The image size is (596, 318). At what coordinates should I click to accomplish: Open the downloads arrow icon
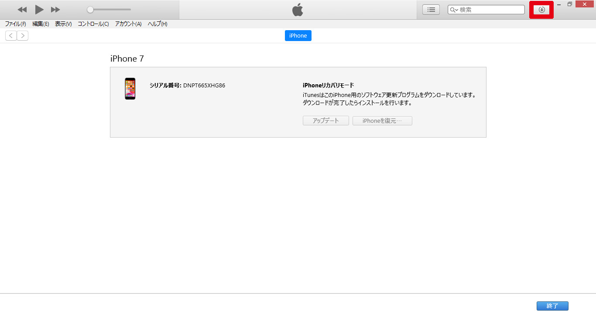click(x=541, y=10)
